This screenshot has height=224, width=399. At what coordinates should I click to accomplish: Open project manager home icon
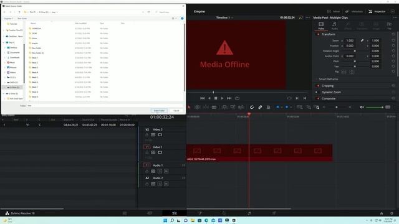coord(382,213)
